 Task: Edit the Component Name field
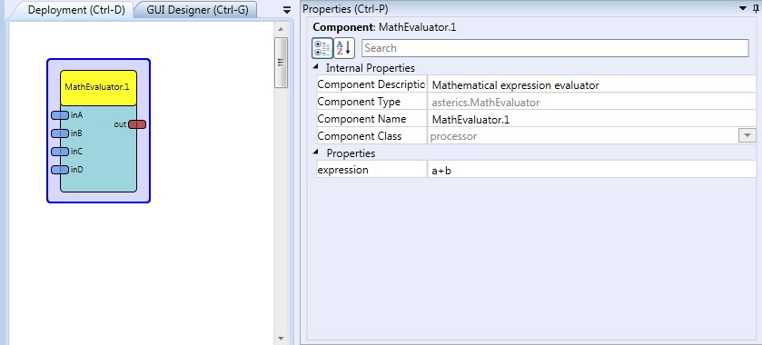pos(591,119)
